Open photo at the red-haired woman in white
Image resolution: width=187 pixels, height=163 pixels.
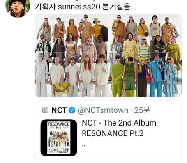point(87,76)
